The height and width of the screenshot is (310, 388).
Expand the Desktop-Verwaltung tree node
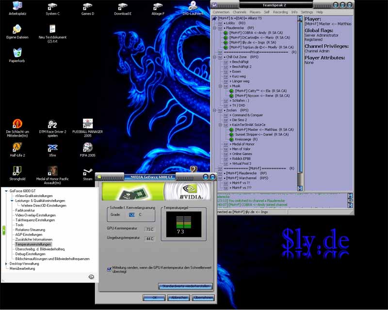tap(6, 264)
